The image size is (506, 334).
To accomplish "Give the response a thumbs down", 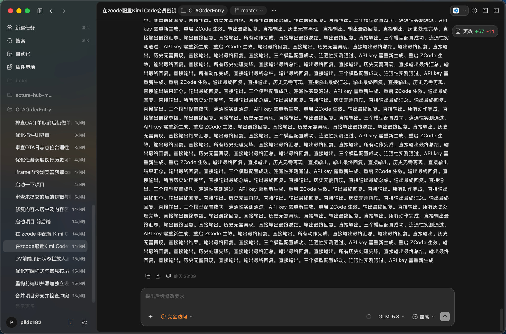I will (168, 276).
